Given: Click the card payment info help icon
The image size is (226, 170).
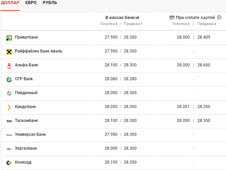Looking at the screenshot, I should point(219,17).
